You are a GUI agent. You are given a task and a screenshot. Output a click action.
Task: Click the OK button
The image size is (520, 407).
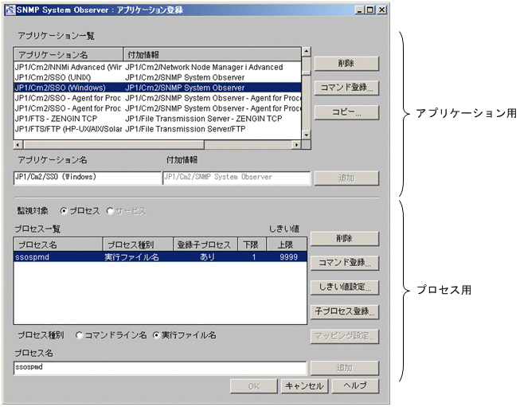254,386
